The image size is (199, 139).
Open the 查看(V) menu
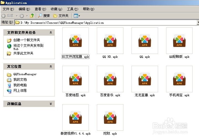40,9
